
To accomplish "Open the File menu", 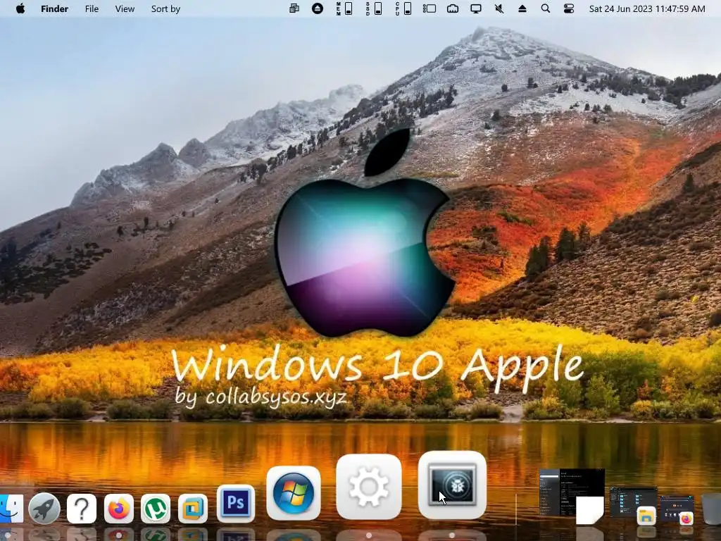I will tap(92, 8).
